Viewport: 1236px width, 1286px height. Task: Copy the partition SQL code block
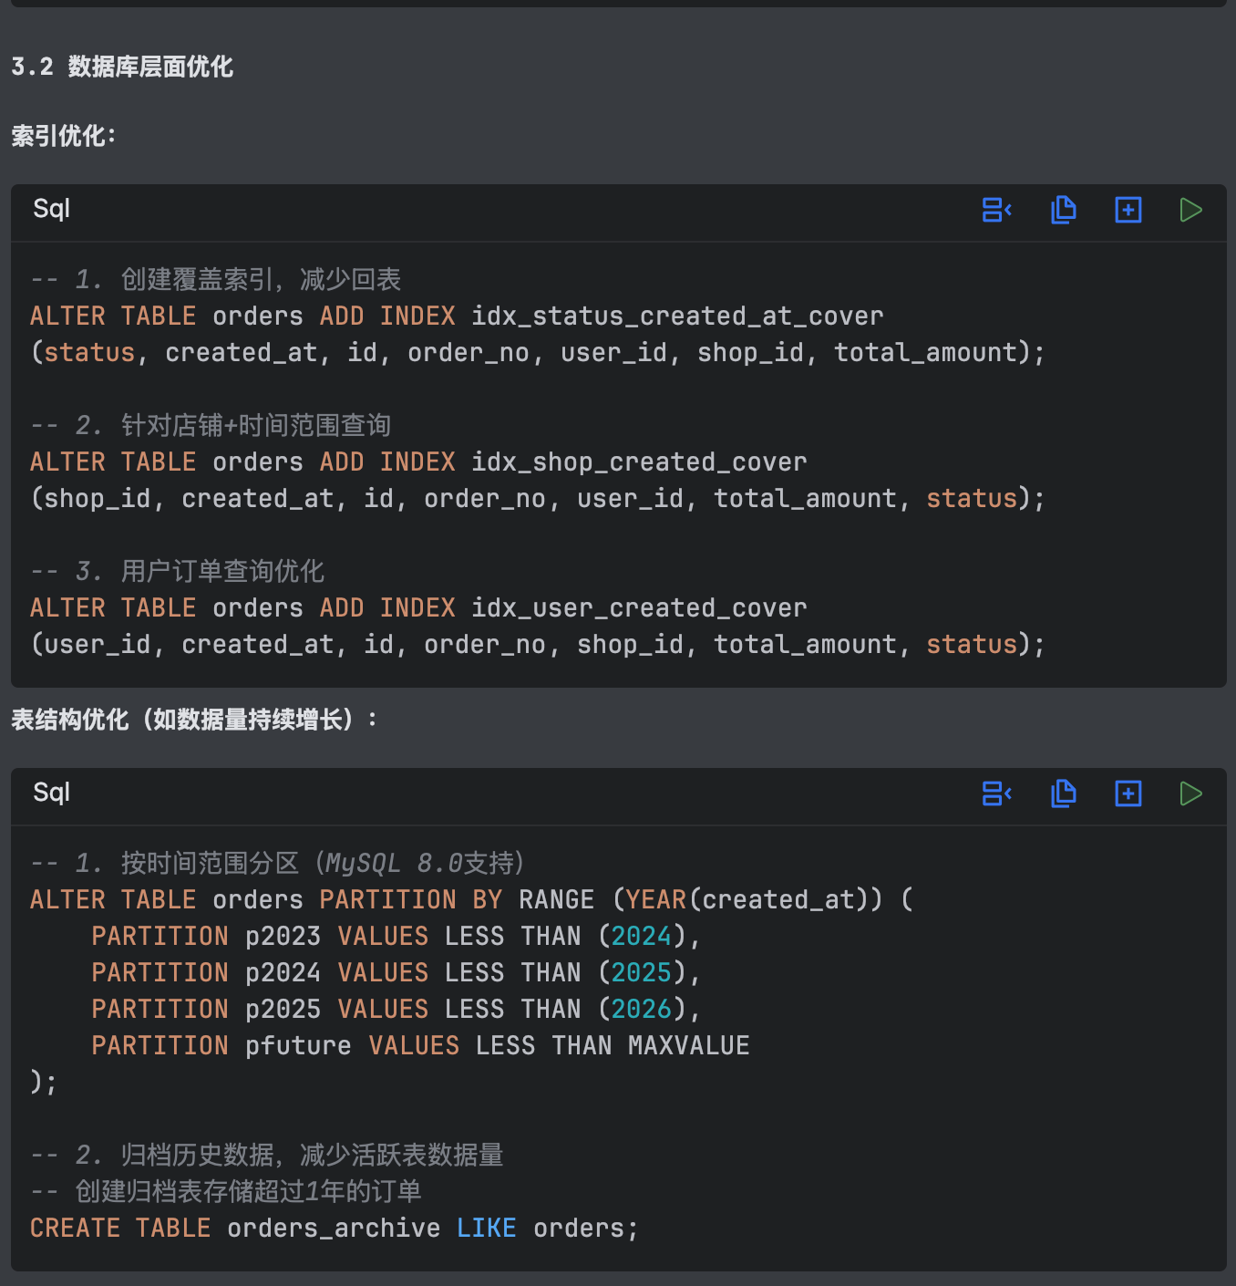tap(1063, 793)
